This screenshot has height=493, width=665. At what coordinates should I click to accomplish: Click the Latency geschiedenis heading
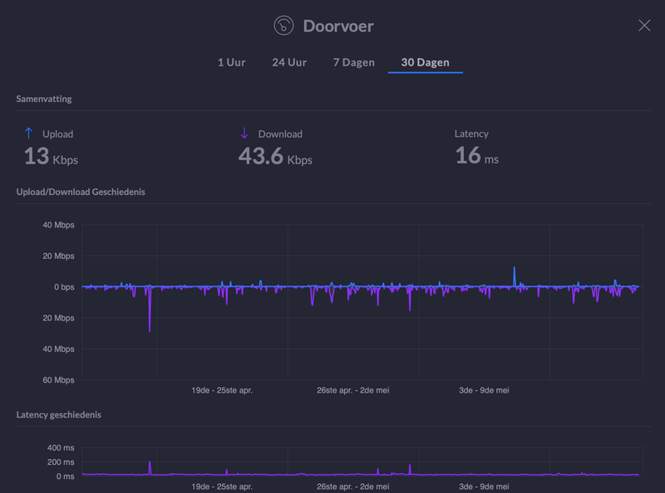pos(59,414)
